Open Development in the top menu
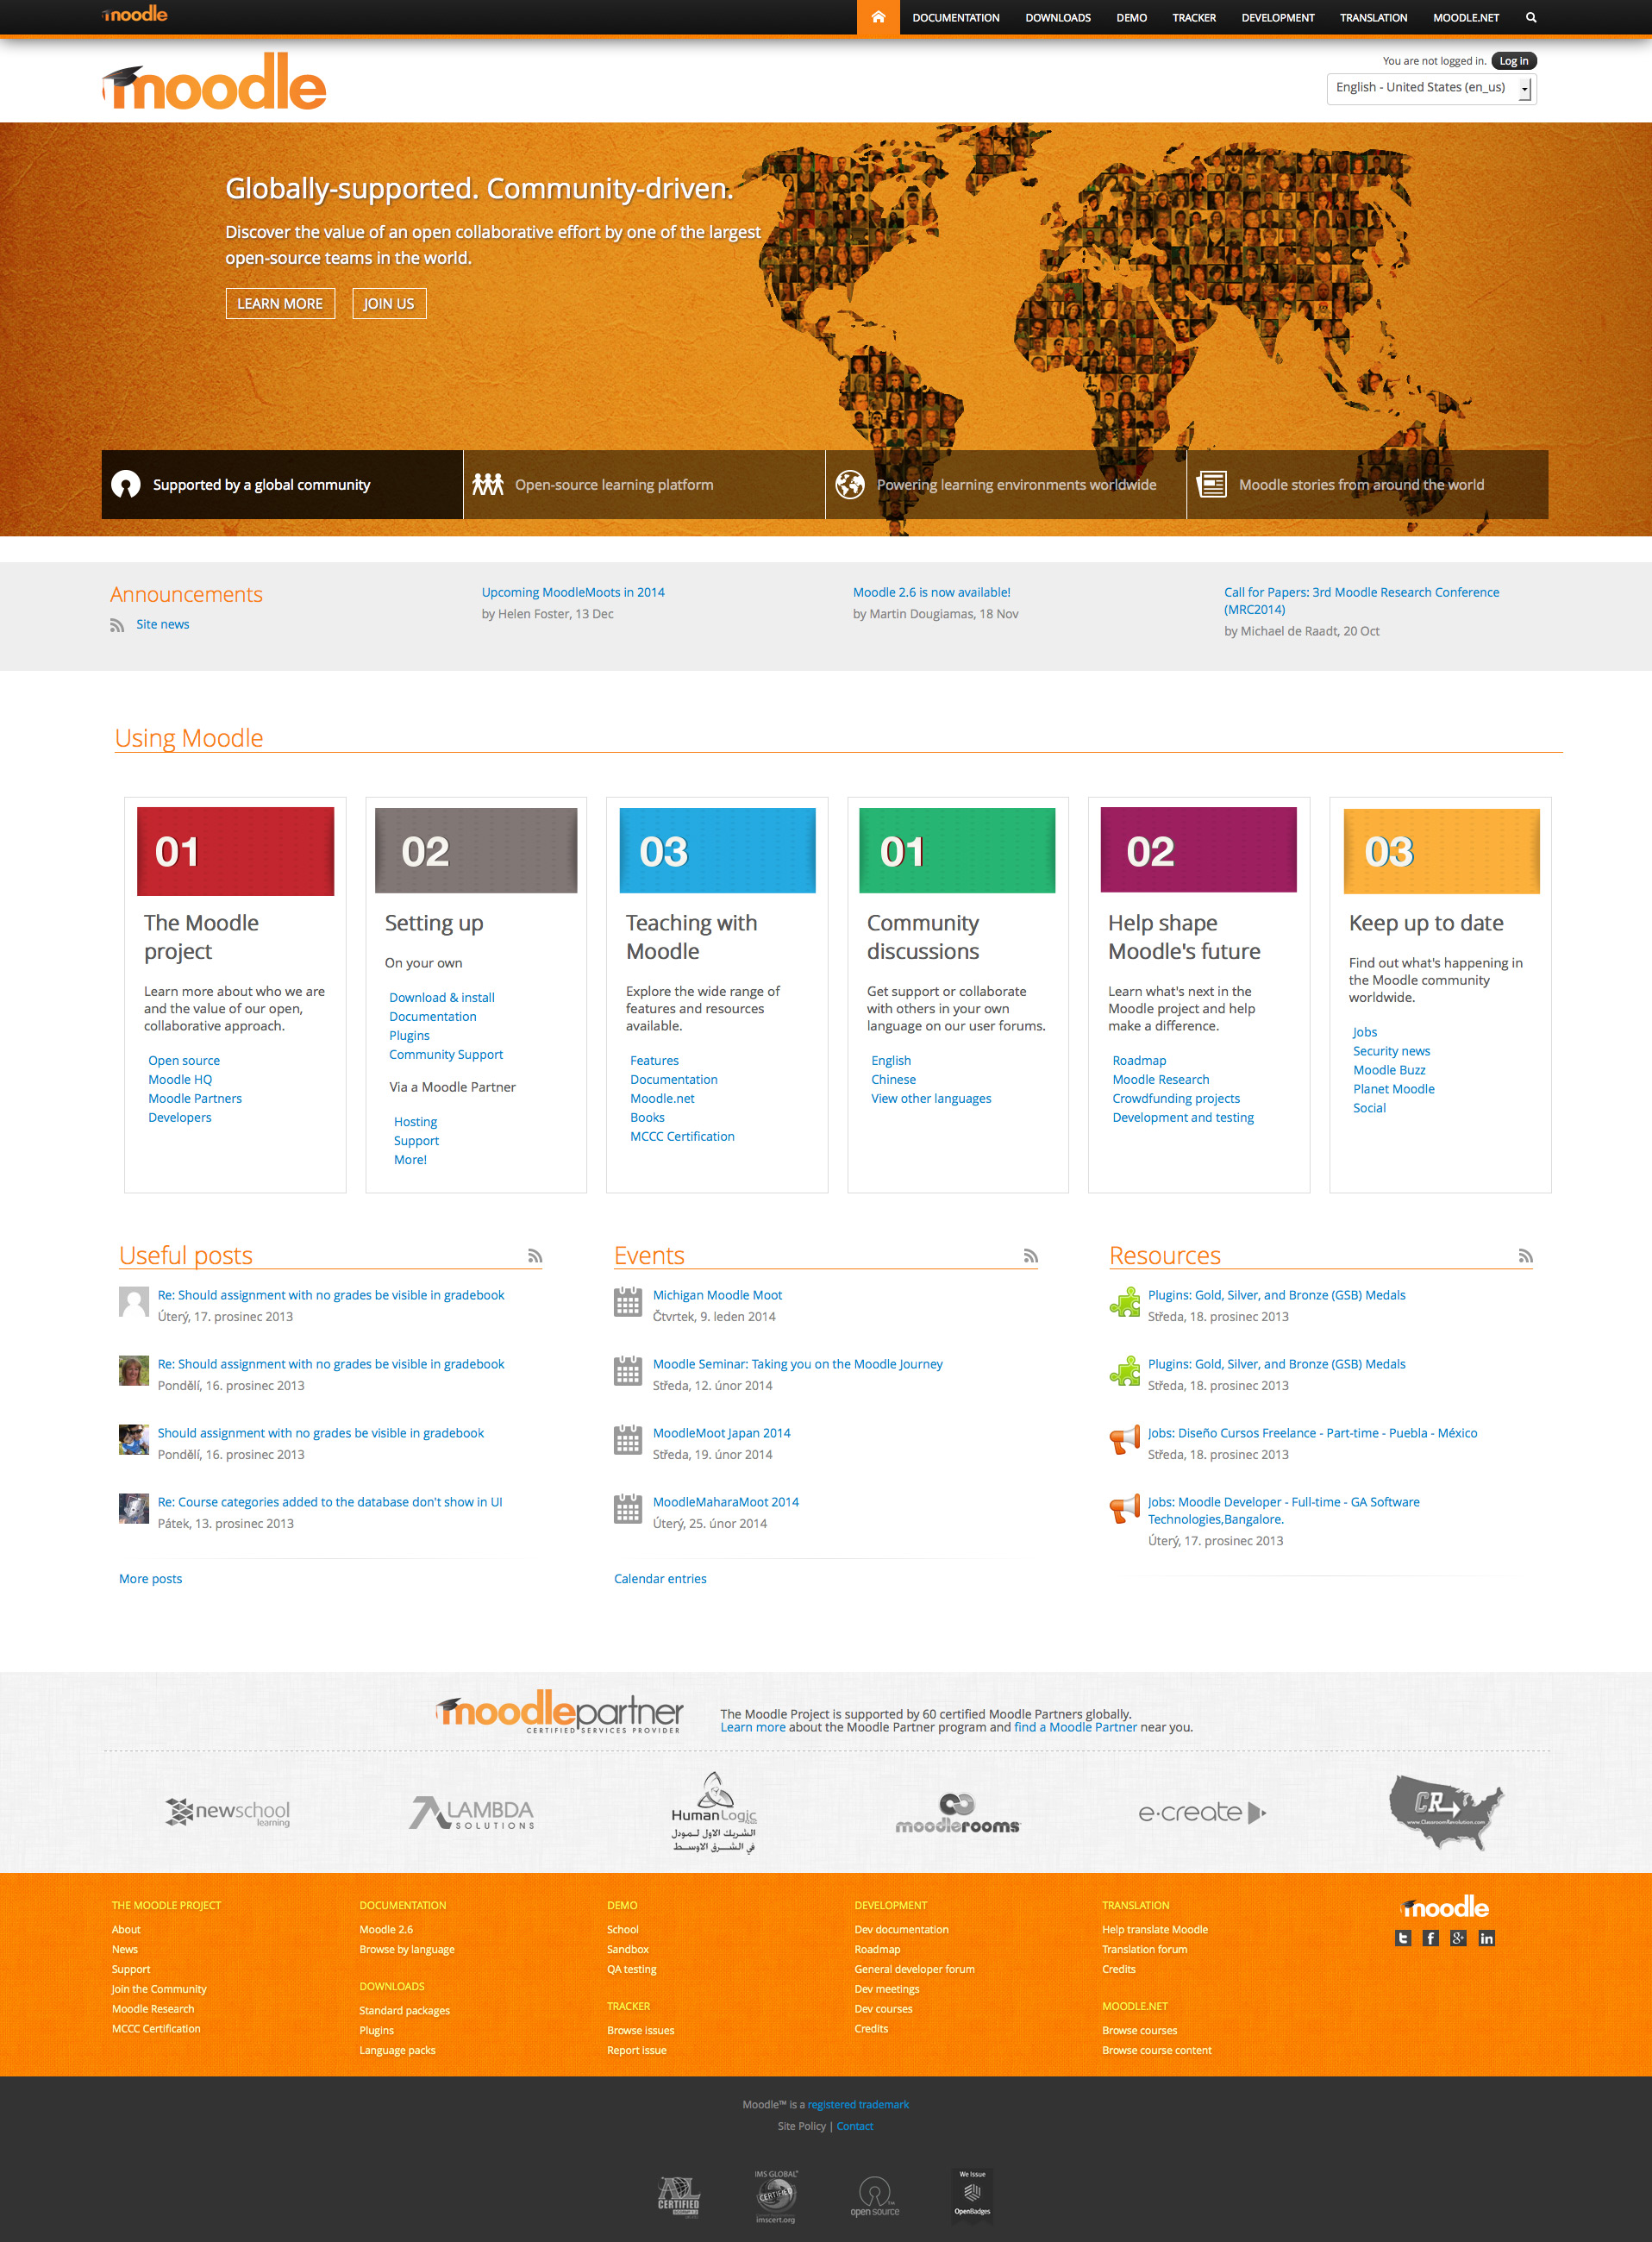The width and height of the screenshot is (1652, 2242). (1278, 18)
